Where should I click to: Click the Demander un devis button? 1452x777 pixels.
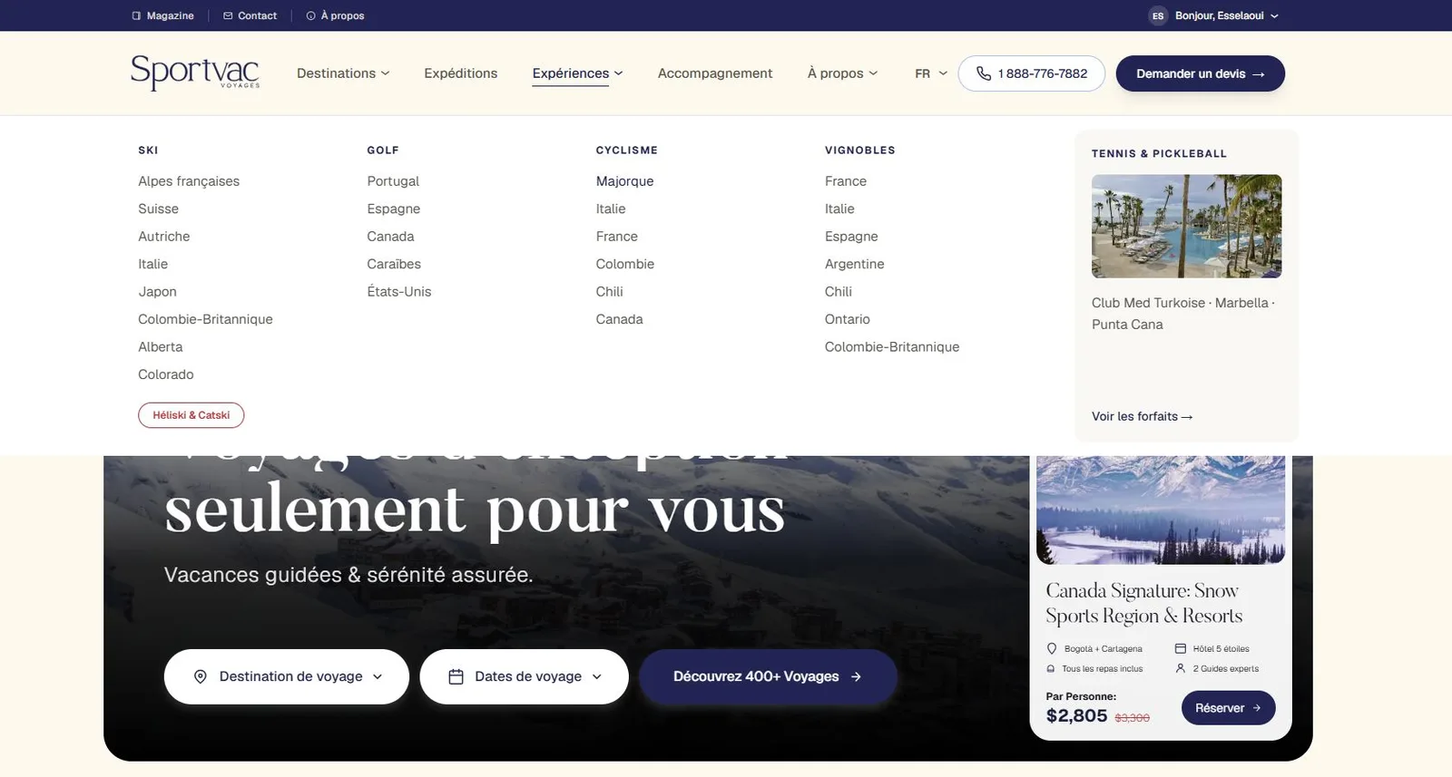tap(1201, 73)
